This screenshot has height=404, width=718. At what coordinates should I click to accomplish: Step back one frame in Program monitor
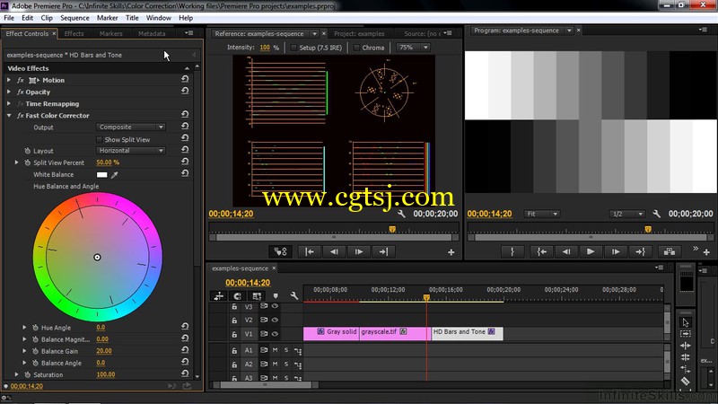(x=566, y=251)
